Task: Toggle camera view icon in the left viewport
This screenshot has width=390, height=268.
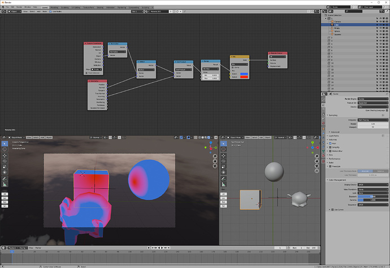Action: click(x=215, y=166)
